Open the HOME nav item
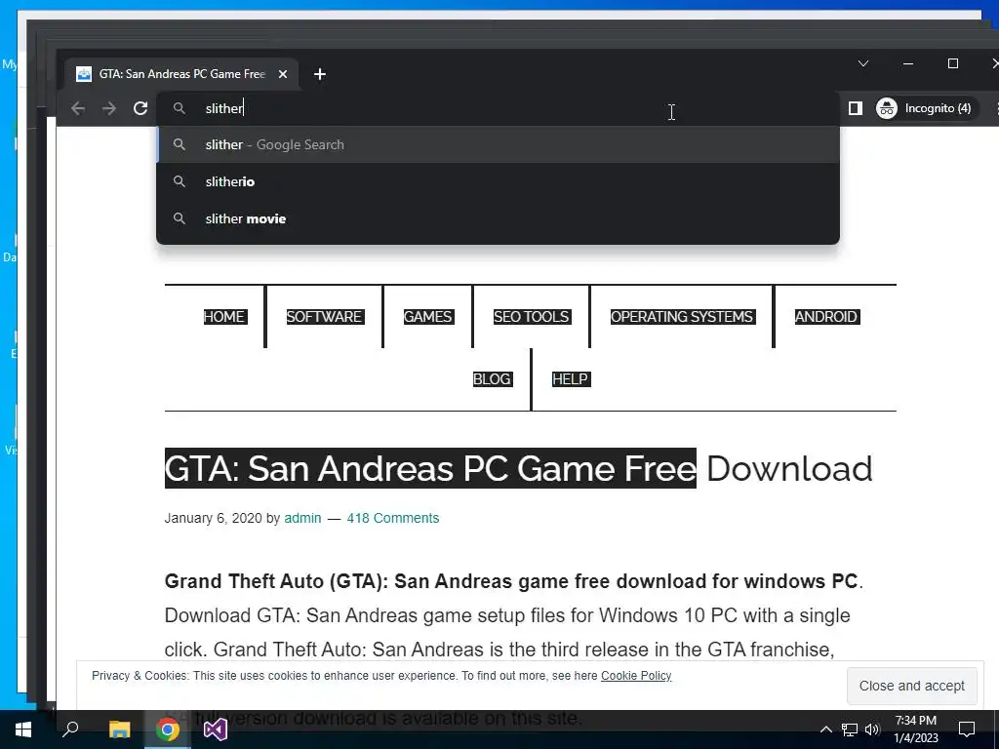 [x=224, y=317]
